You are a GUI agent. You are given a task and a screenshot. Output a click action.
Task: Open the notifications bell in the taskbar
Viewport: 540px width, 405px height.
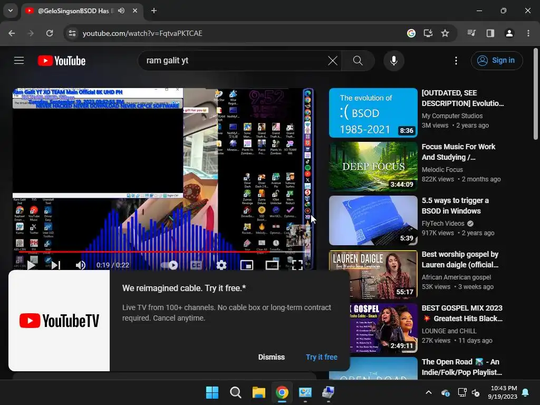526,392
